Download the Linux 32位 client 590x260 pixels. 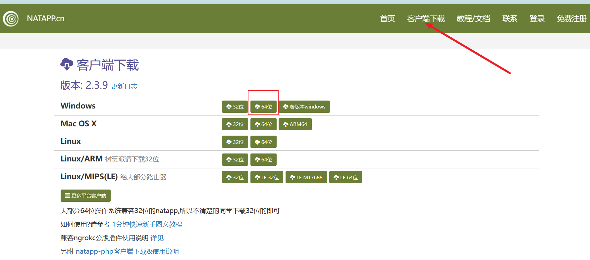[235, 142]
